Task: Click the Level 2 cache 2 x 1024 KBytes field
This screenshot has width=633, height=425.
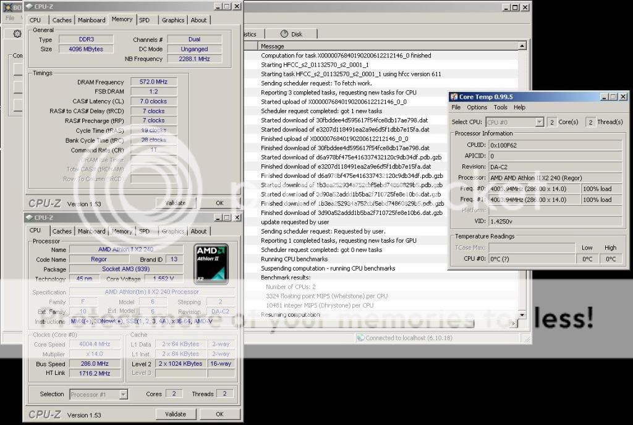Action: pyautogui.click(x=181, y=363)
